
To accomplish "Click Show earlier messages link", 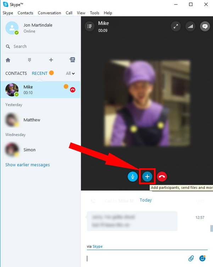I will coord(27,165).
